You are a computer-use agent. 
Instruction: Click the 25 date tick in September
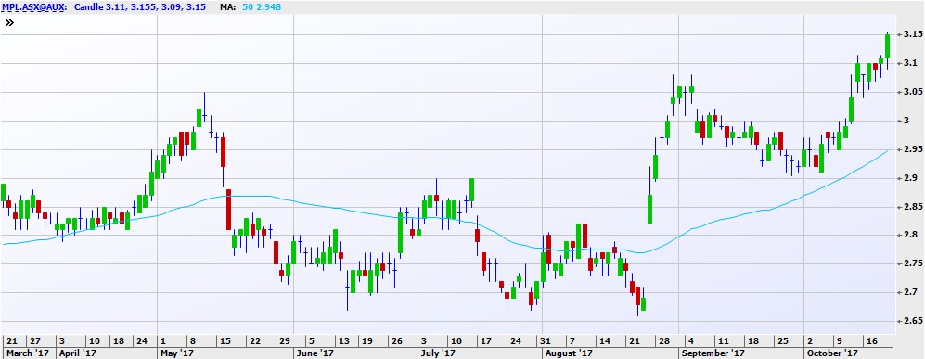(782, 340)
